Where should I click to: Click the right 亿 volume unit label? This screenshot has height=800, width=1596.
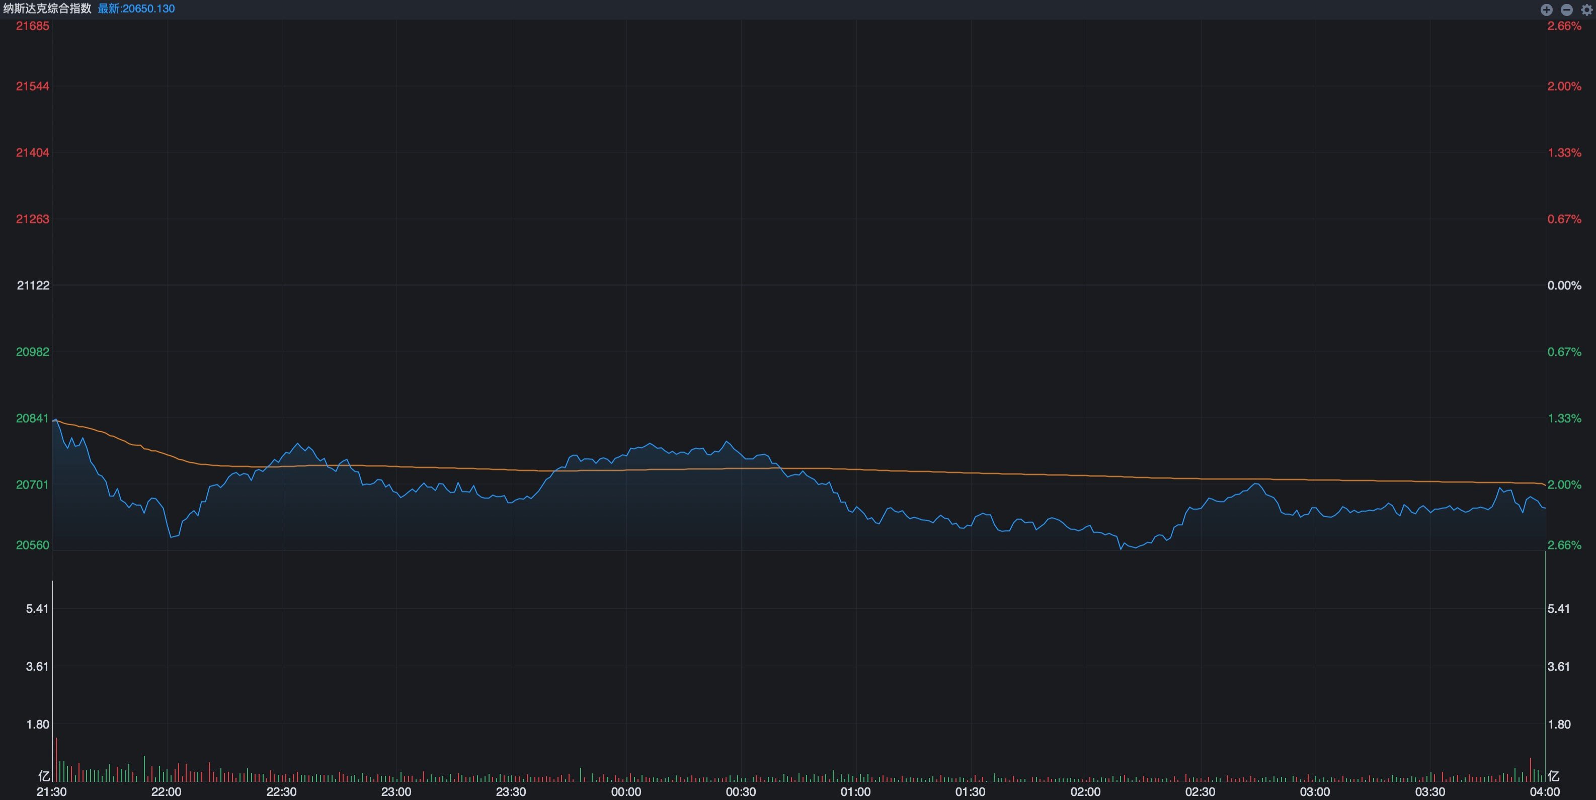[x=1553, y=776]
